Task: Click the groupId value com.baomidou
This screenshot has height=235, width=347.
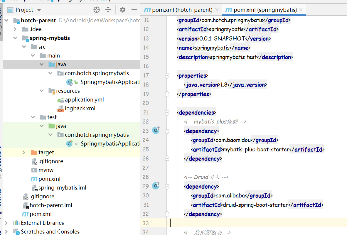Action: (233, 140)
